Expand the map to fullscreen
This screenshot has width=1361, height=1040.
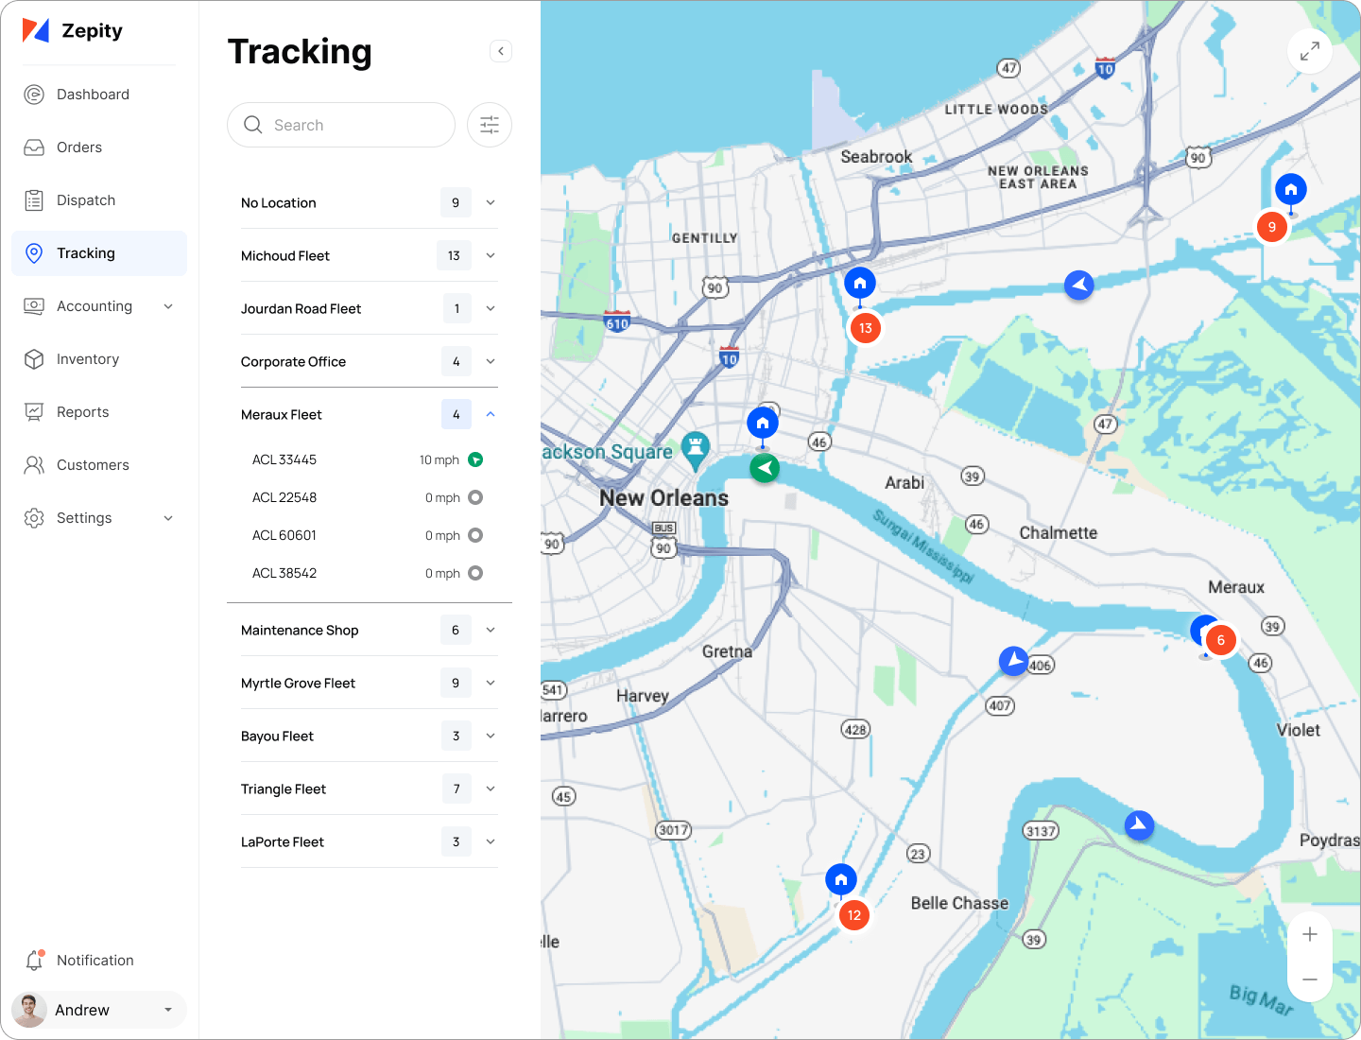tap(1309, 51)
